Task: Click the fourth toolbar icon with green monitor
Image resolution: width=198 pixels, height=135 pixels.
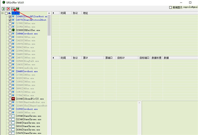Action: click(17, 8)
